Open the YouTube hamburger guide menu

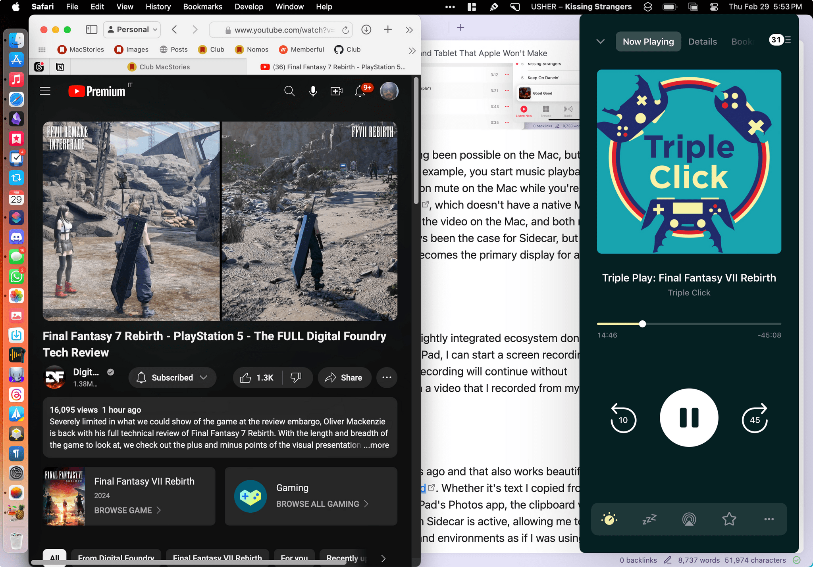click(x=45, y=92)
